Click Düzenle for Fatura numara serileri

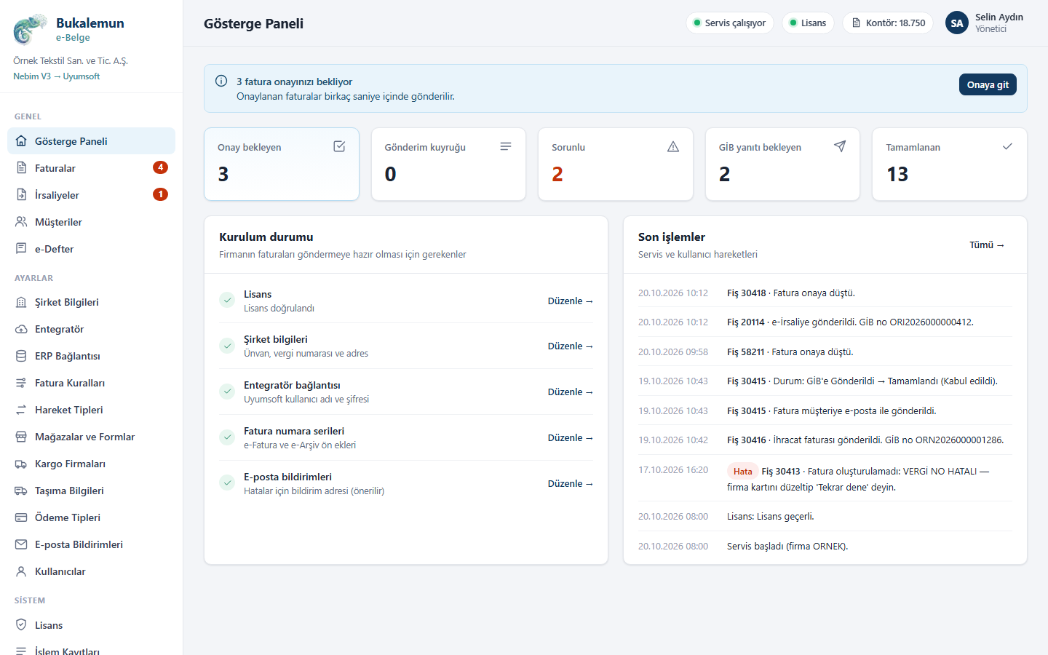click(571, 437)
